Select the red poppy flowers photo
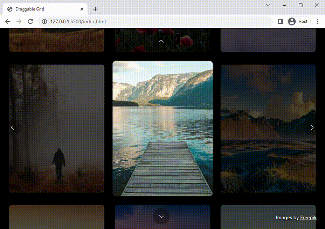The height and width of the screenshot is (229, 325). point(163,40)
